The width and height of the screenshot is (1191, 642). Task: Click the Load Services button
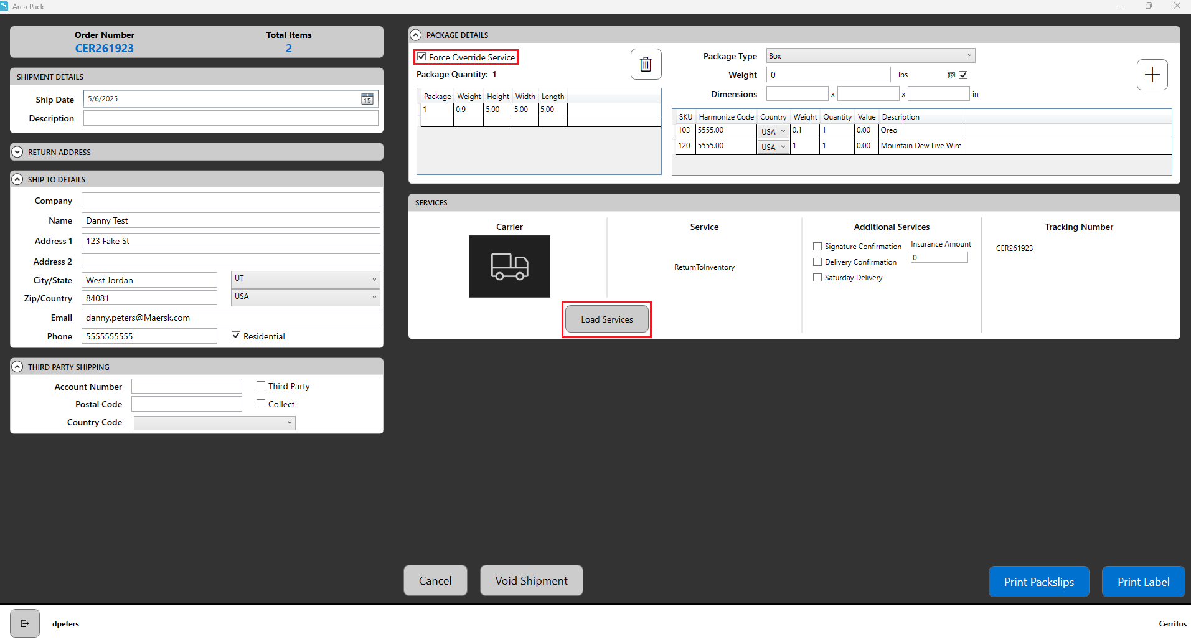pyautogui.click(x=607, y=319)
